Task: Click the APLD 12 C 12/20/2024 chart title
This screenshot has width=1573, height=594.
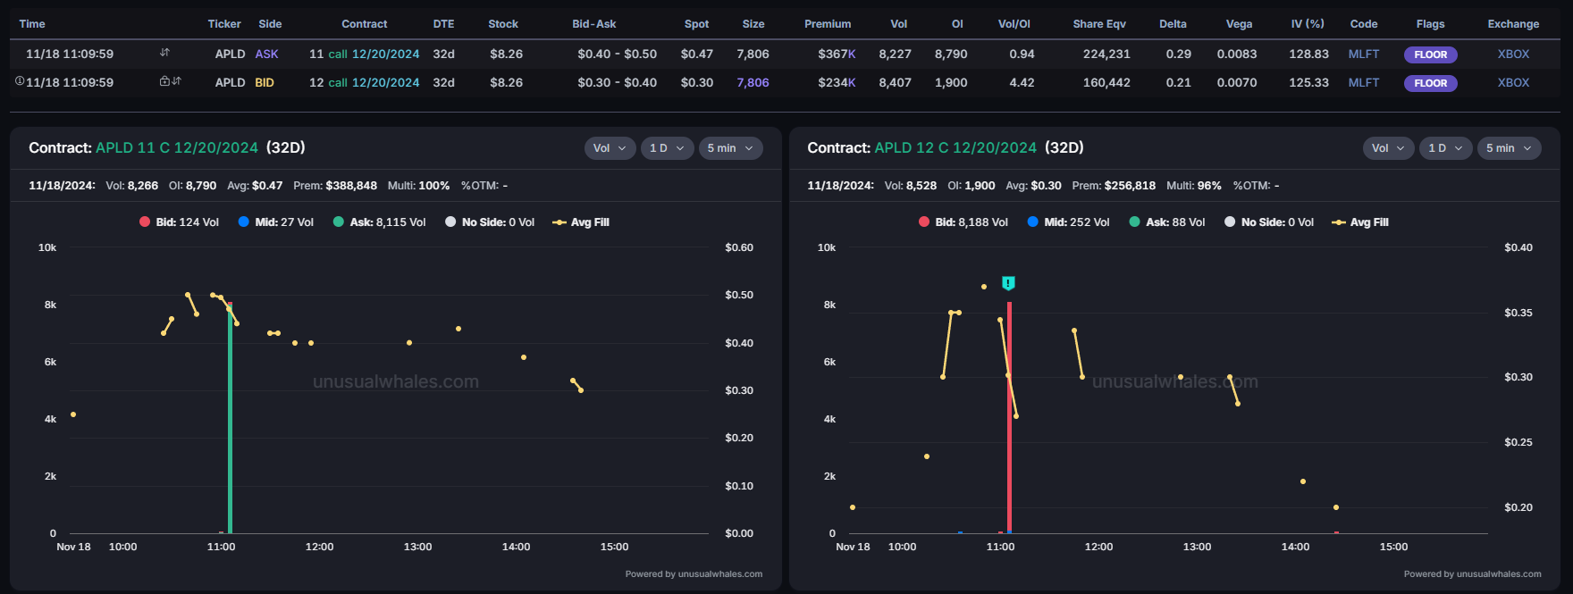Action: [x=955, y=147]
